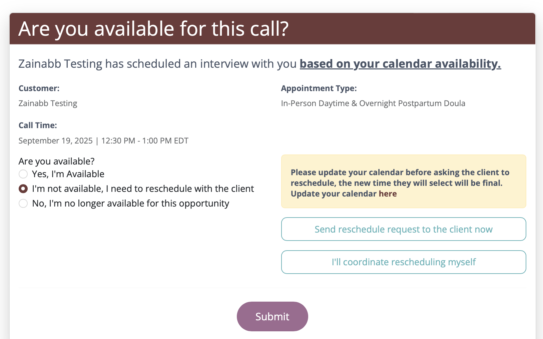Screen dimensions: 543x339
Task: Choose "I'm not available" reschedule radio option
Action: pyautogui.click(x=23, y=189)
